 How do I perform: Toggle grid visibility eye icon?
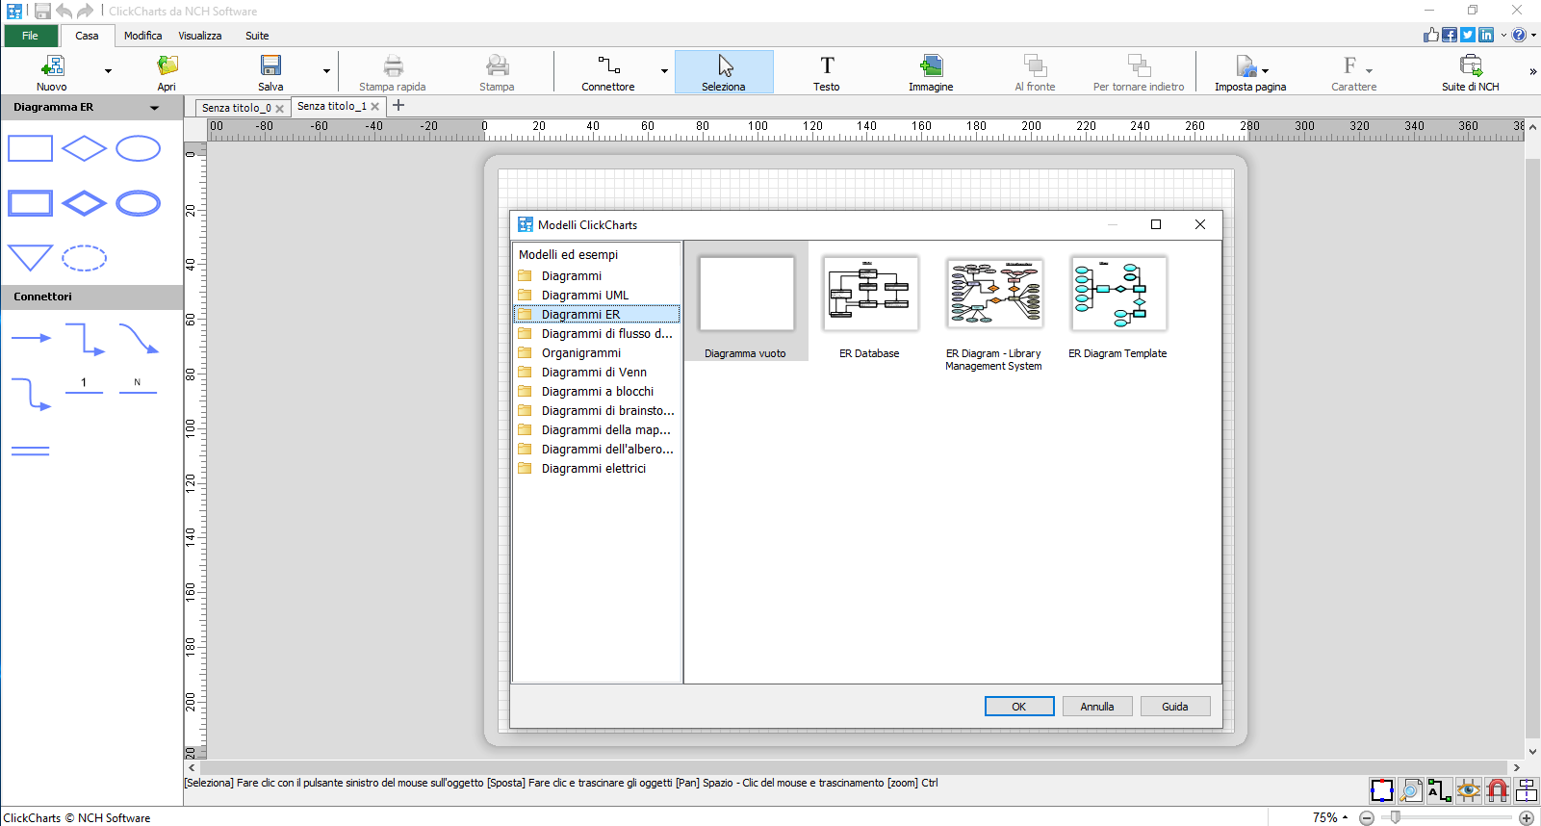point(1469,790)
